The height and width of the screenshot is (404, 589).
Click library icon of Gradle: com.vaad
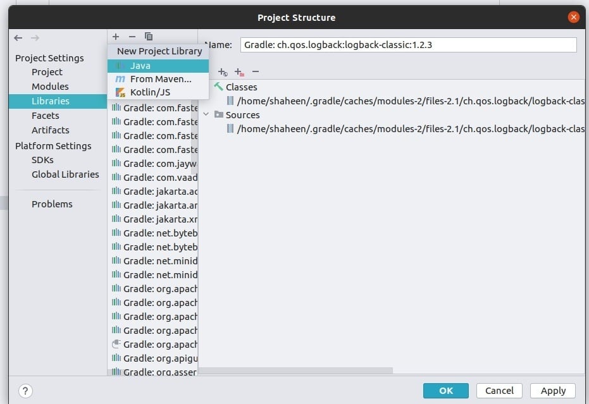[116, 177]
